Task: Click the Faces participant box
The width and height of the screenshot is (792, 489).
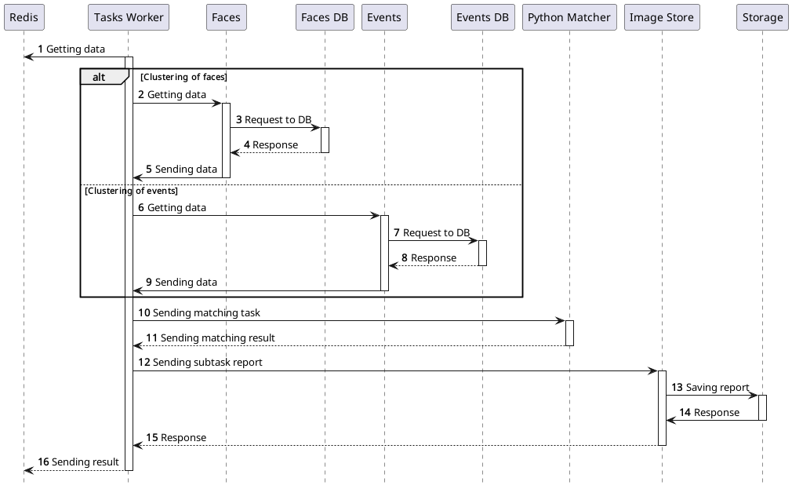Action: 226,16
